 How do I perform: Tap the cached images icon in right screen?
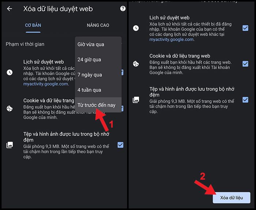coord(136,100)
